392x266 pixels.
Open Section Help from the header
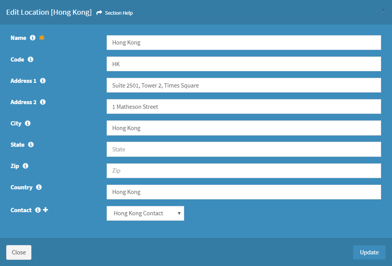point(114,12)
